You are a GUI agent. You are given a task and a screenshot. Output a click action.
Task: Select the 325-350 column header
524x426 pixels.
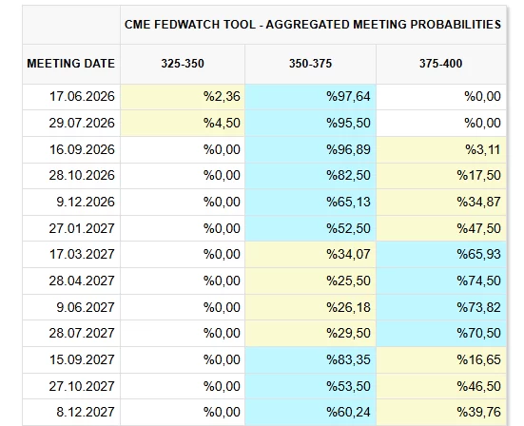(183, 64)
